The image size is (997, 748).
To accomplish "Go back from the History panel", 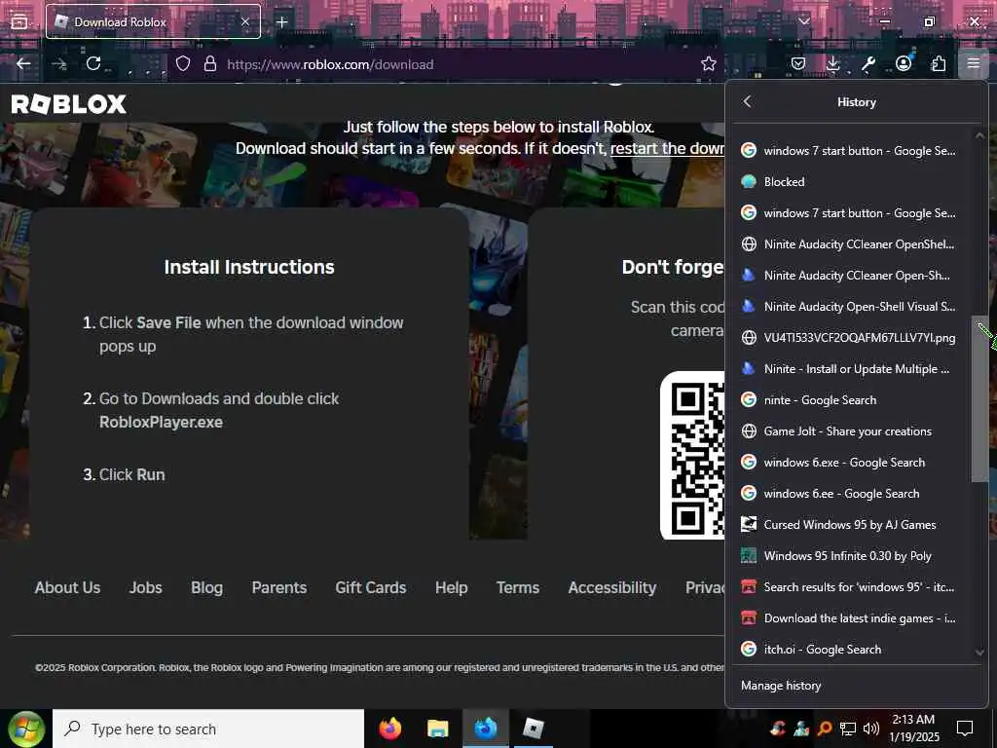I will (747, 101).
